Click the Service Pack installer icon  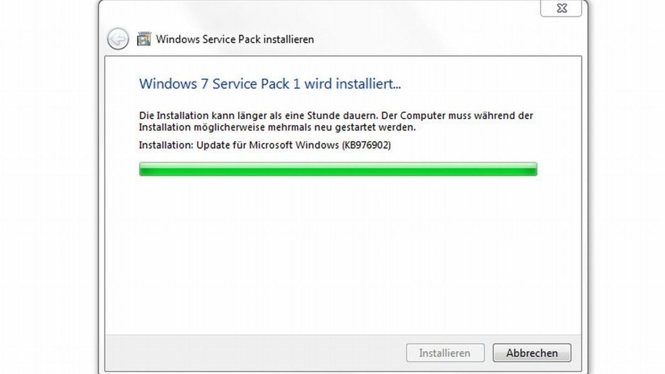point(144,39)
